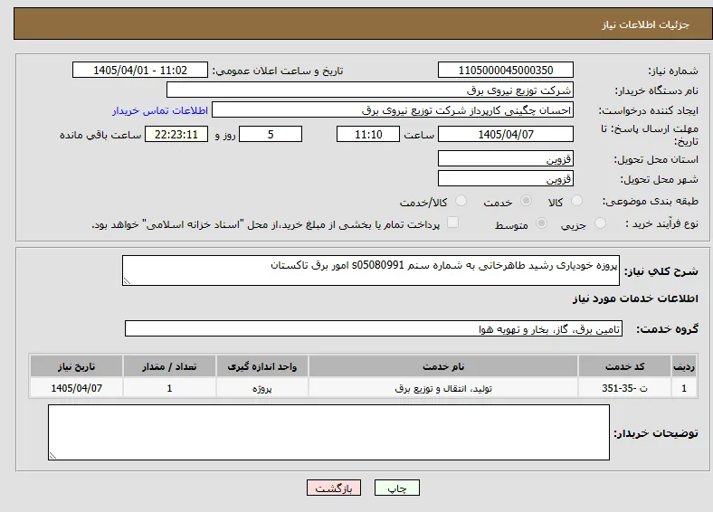Click the remaining days field showing 5
This screenshot has width=713, height=512.
coord(271,134)
